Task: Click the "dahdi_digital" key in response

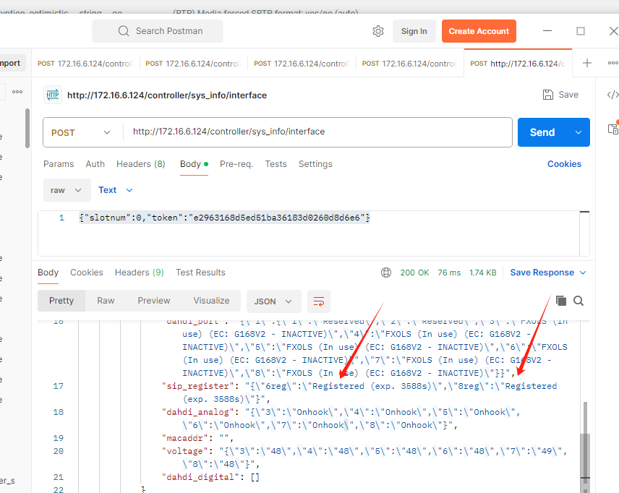Action: (x=200, y=477)
